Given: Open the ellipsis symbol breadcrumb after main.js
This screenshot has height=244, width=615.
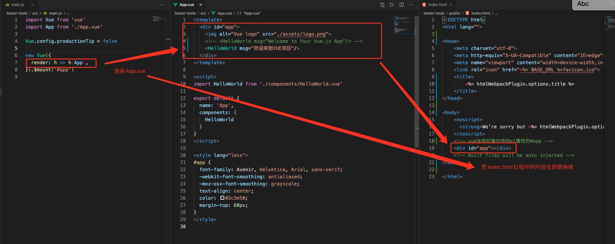Looking at the screenshot, I should coord(68,13).
